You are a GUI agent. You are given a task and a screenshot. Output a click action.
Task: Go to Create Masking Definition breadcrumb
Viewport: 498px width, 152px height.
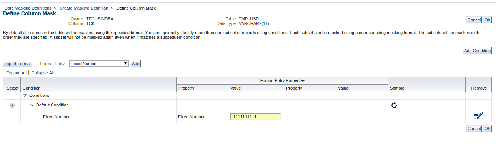pos(84,8)
